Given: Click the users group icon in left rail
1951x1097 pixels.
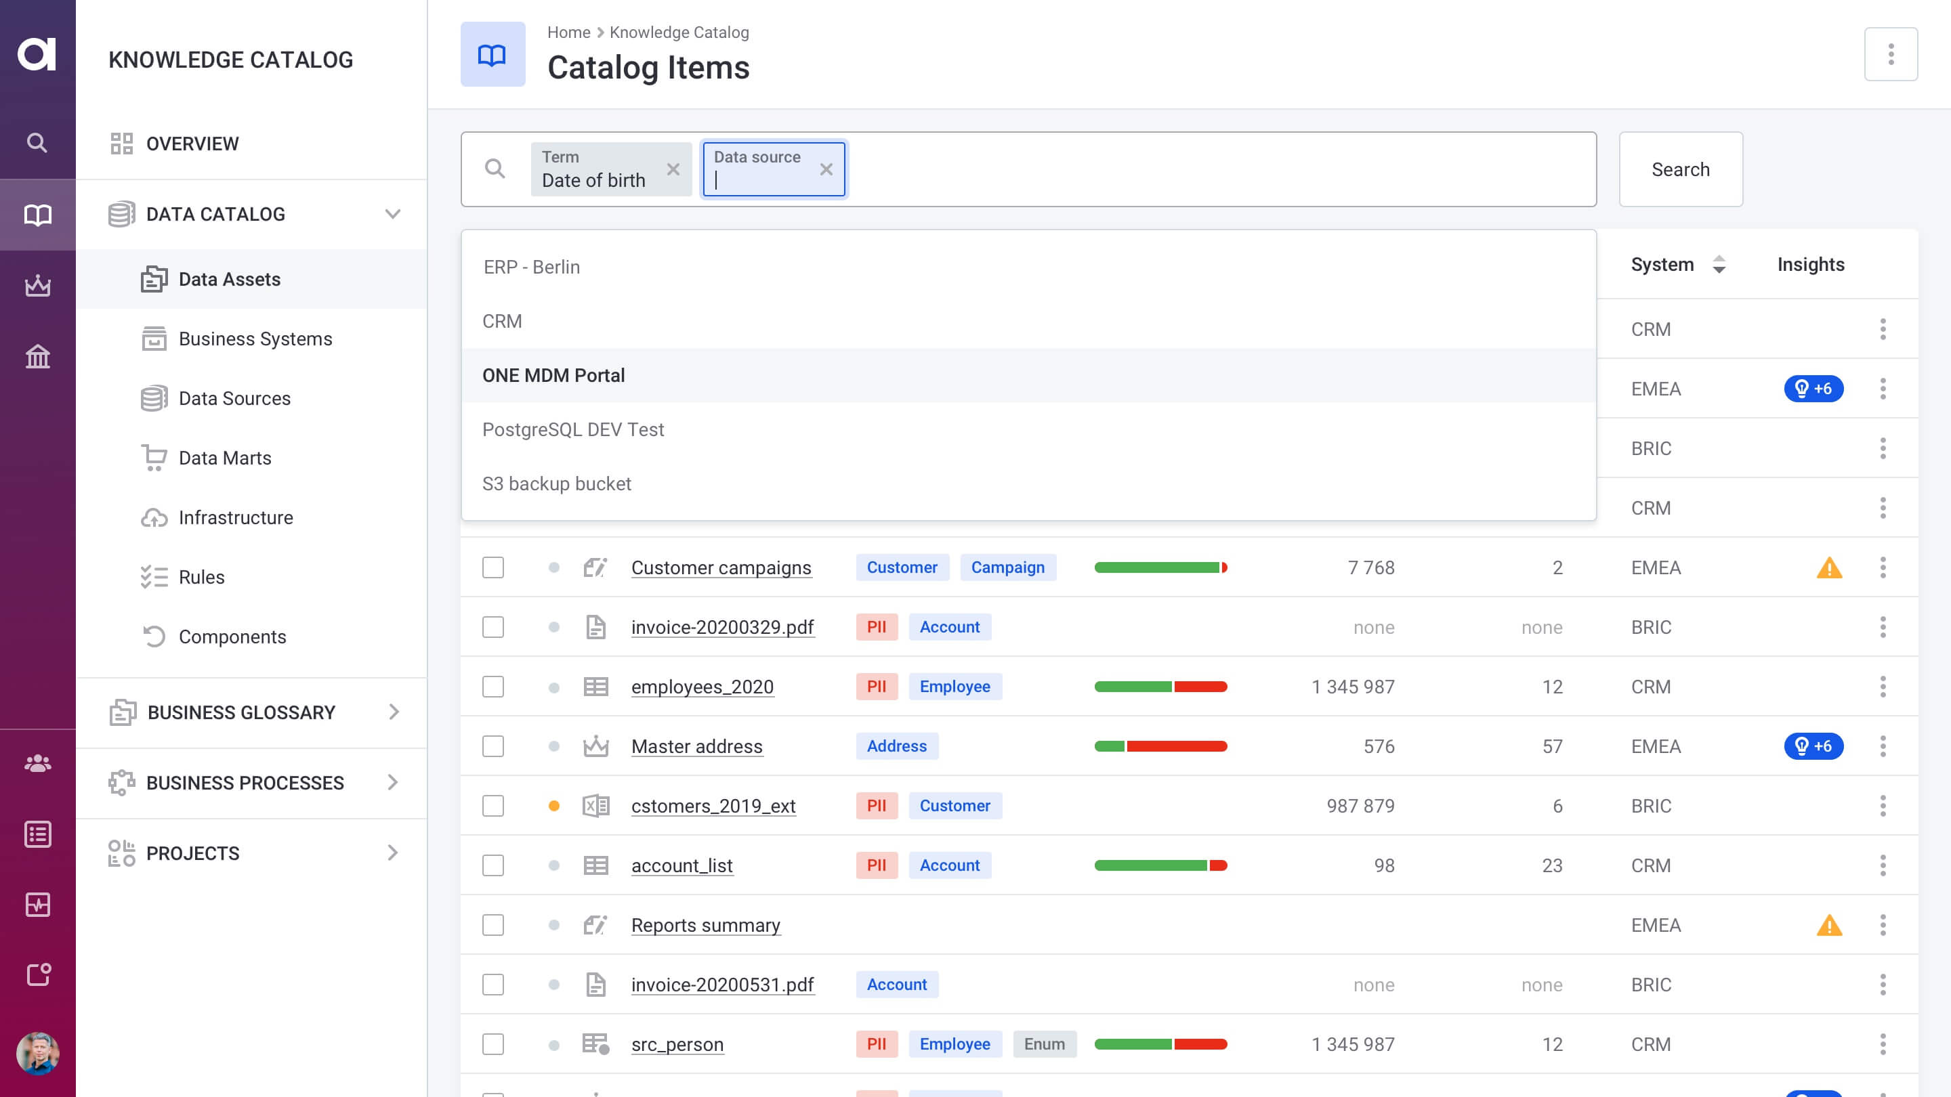Looking at the screenshot, I should [37, 763].
